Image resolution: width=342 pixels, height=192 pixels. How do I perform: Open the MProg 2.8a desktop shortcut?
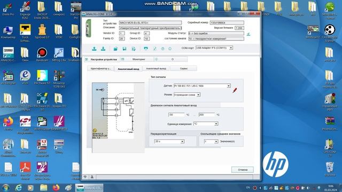[59, 54]
